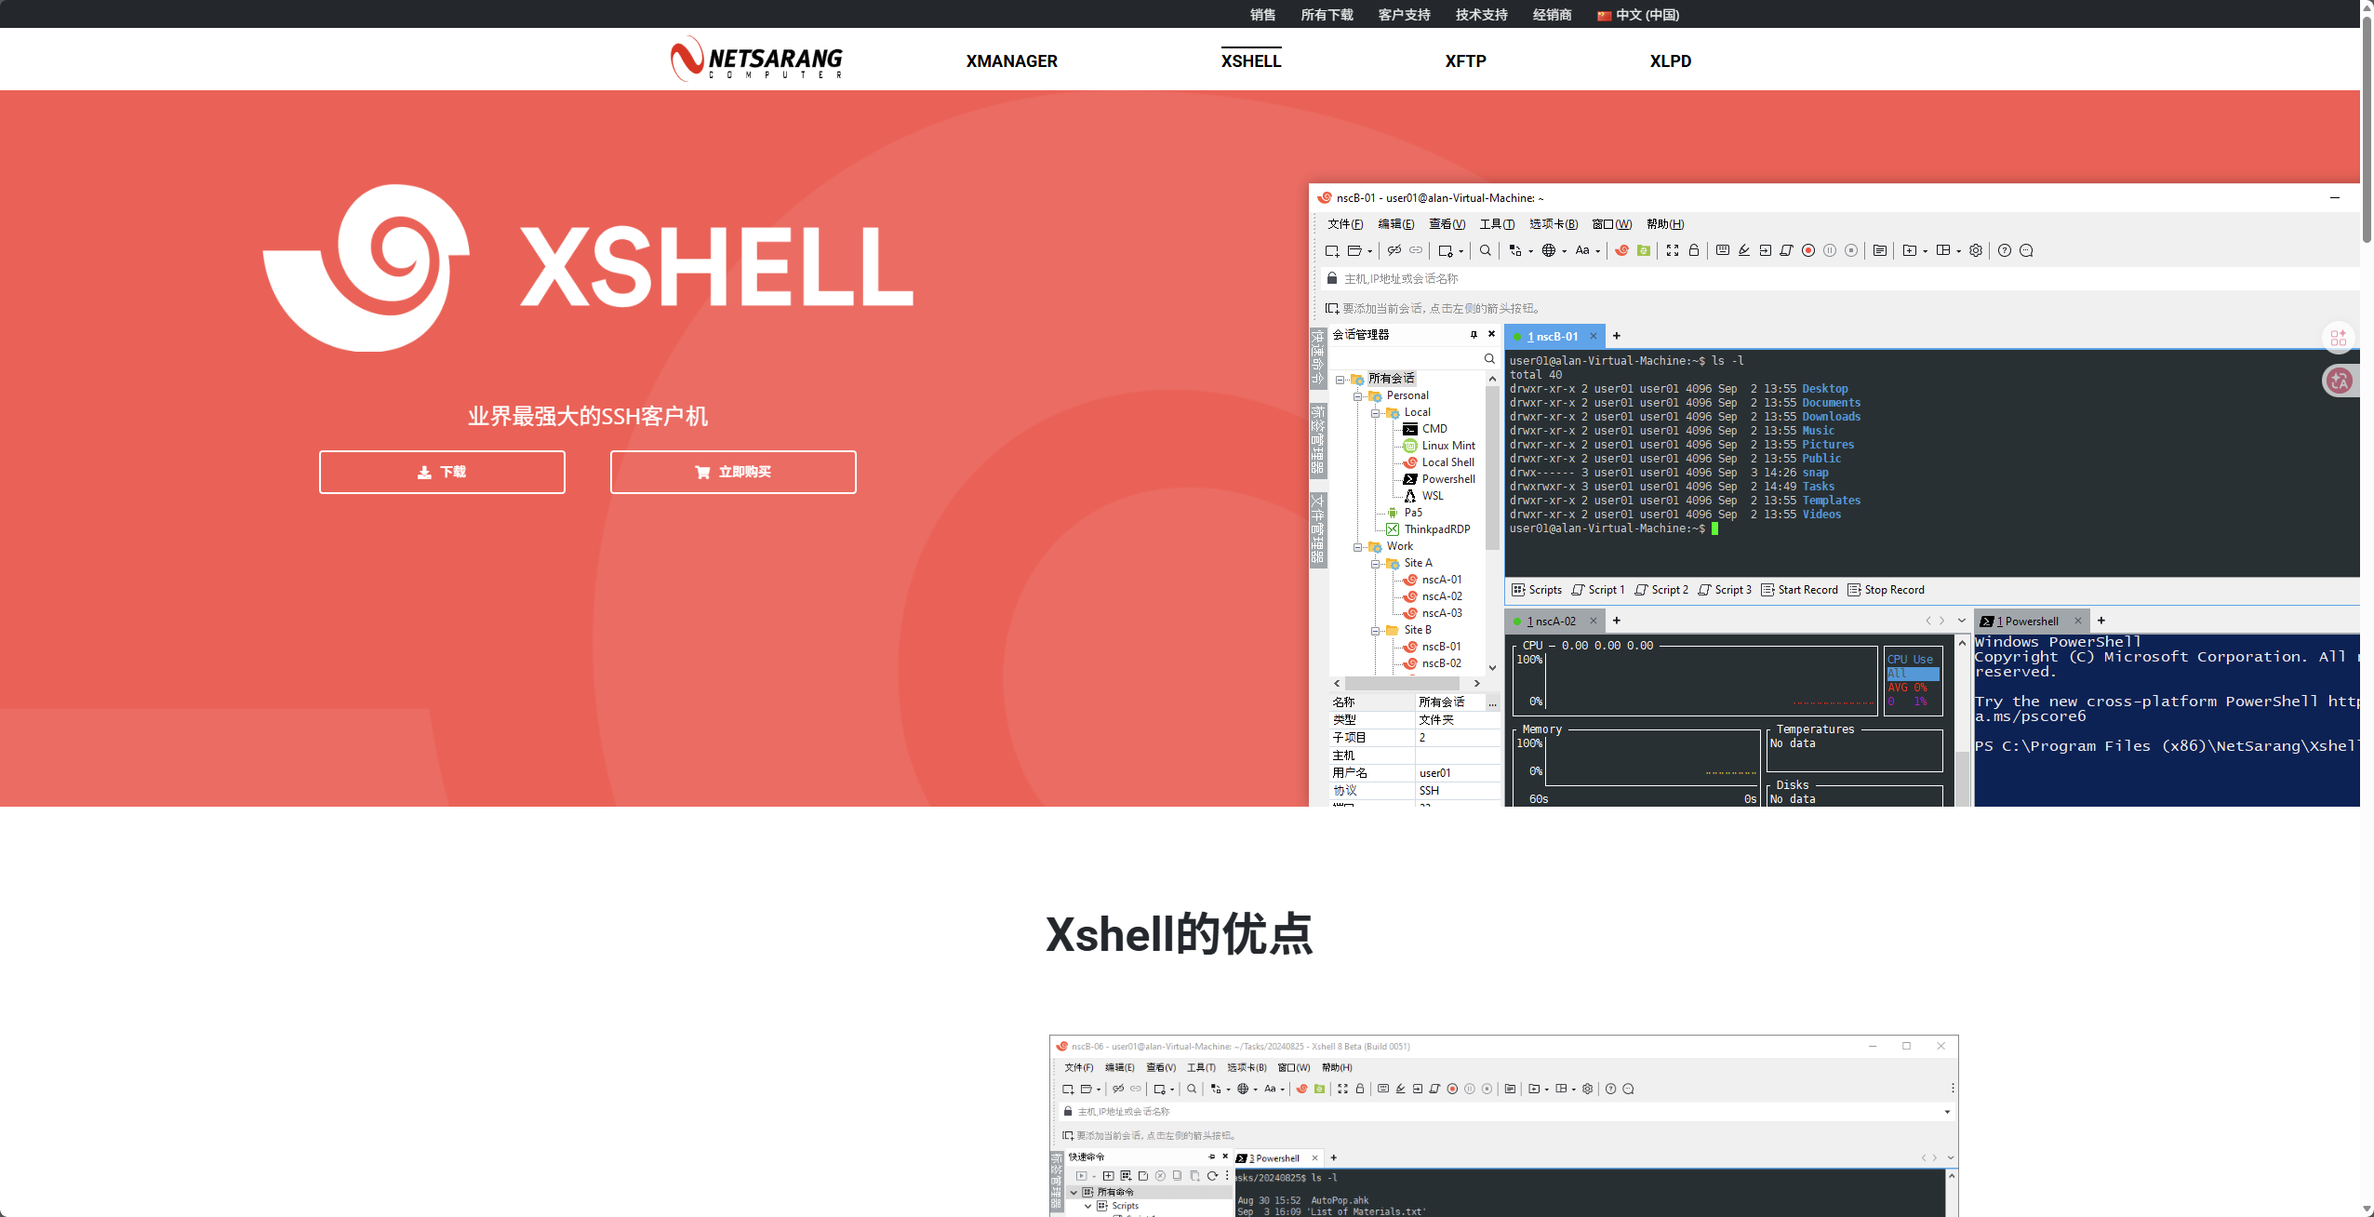Image resolution: width=2374 pixels, height=1217 pixels.
Task: Click the session tree horizontal scrollbar
Action: [1403, 684]
